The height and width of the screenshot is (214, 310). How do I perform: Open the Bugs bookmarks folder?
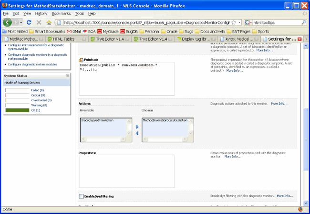(x=186, y=31)
